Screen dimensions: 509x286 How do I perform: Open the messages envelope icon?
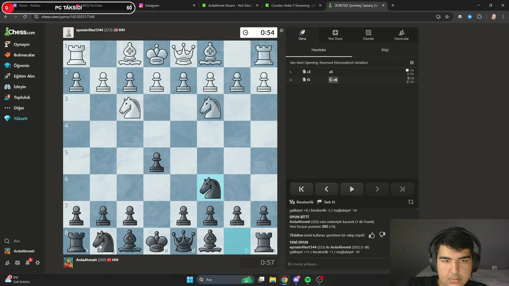tap(17, 263)
